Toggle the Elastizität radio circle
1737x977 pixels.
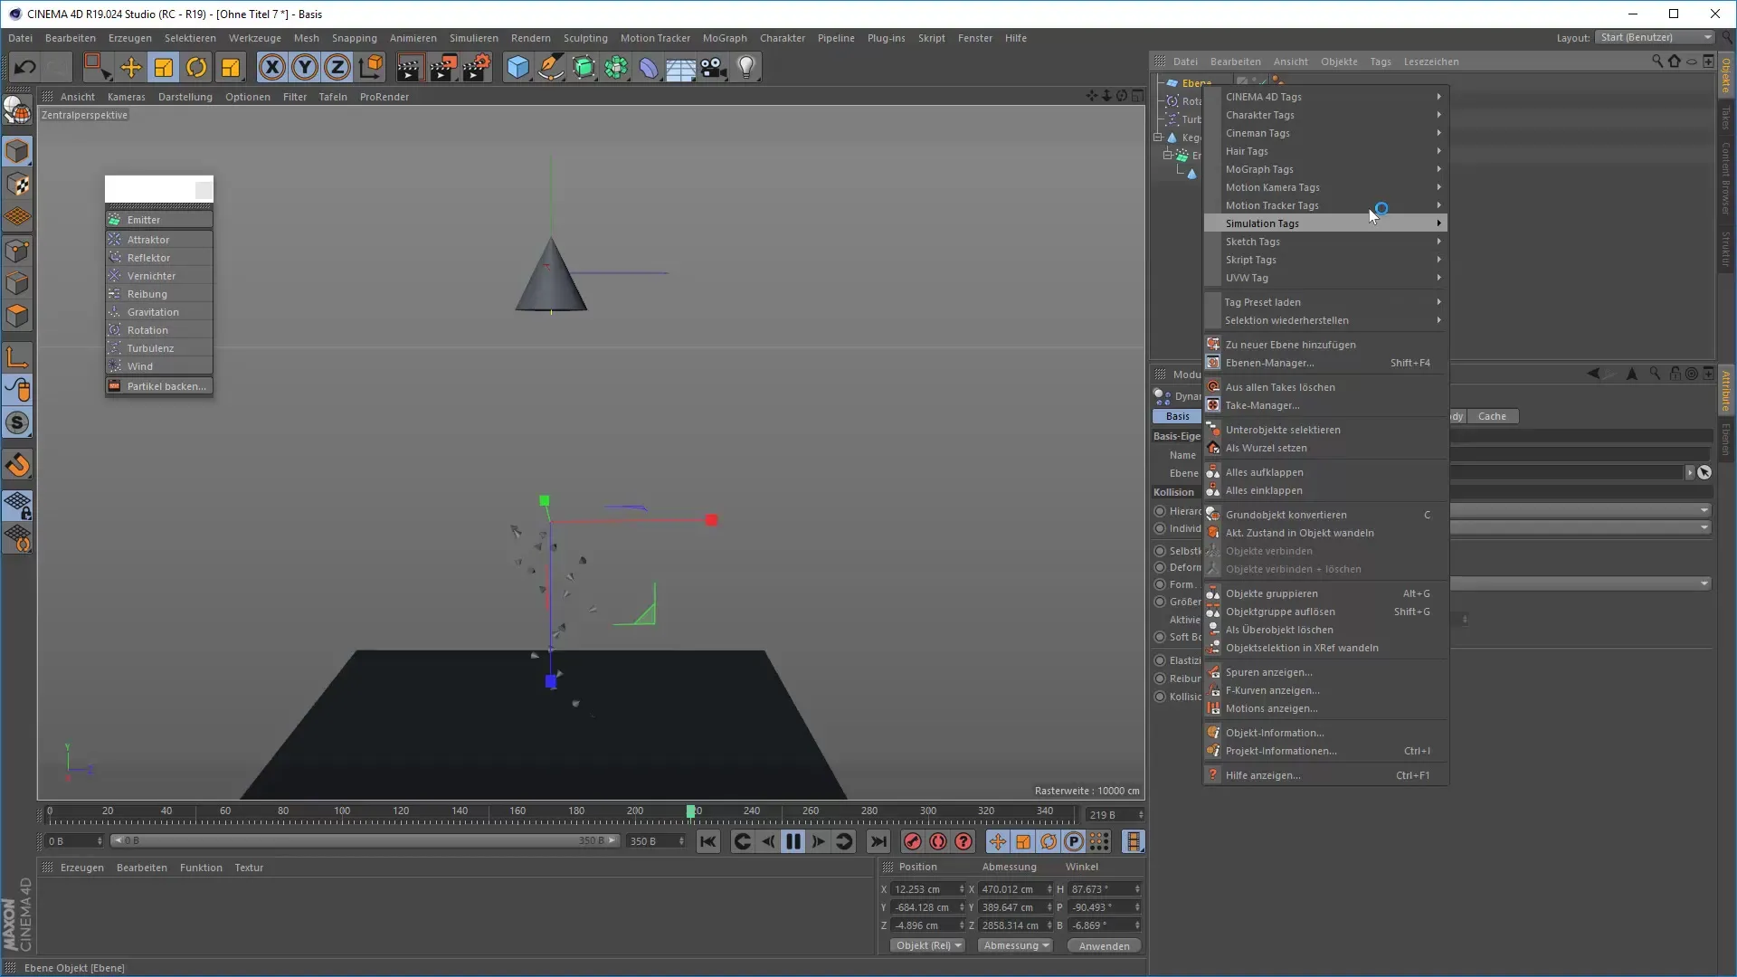coord(1160,660)
